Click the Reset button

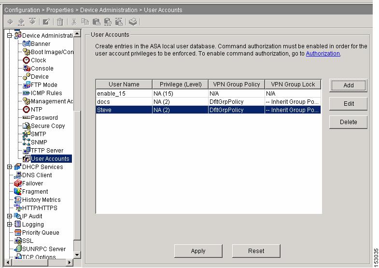pos(256,251)
